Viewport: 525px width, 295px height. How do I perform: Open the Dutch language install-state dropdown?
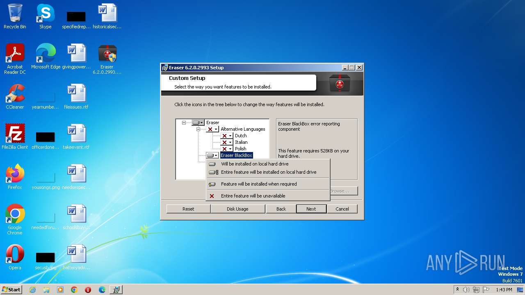[x=226, y=136]
